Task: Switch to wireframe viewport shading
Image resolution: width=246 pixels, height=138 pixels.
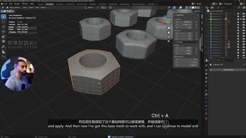Action: (190, 8)
